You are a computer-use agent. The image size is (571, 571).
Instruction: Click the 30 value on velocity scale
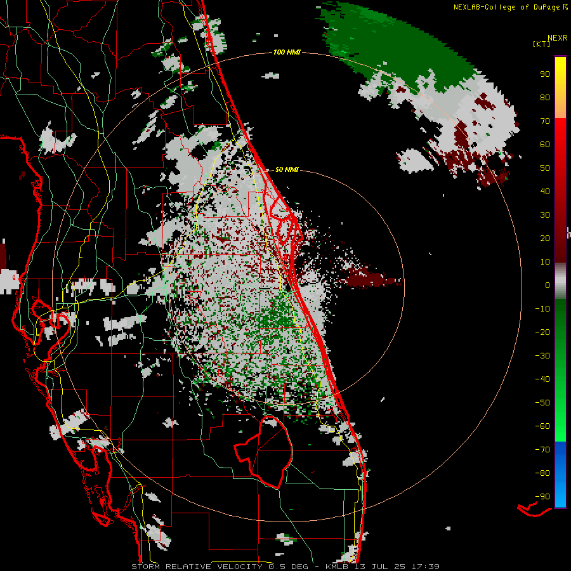(x=545, y=215)
